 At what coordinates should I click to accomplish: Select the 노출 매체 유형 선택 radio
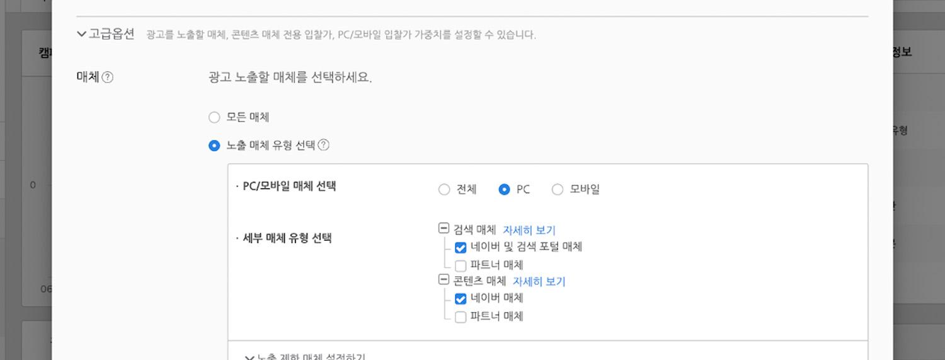pyautogui.click(x=214, y=146)
